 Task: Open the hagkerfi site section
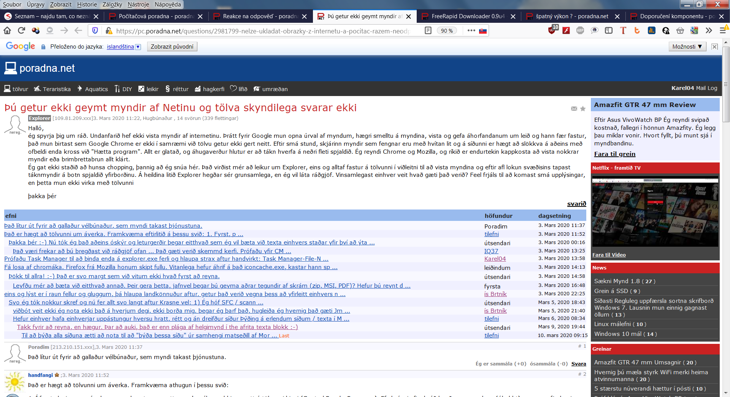tap(209, 89)
